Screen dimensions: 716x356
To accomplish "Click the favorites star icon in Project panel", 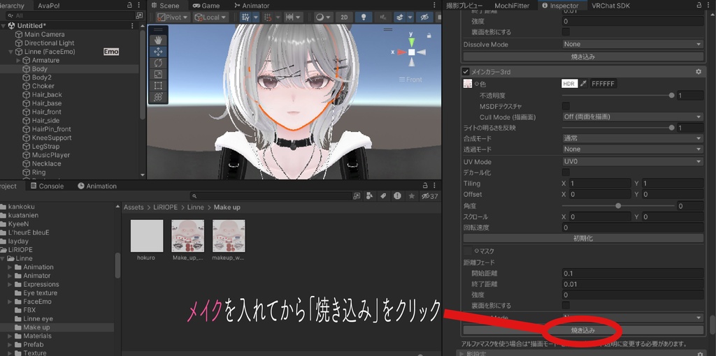I will pyautogui.click(x=411, y=196).
